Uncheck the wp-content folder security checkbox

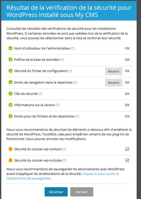point(127,149)
